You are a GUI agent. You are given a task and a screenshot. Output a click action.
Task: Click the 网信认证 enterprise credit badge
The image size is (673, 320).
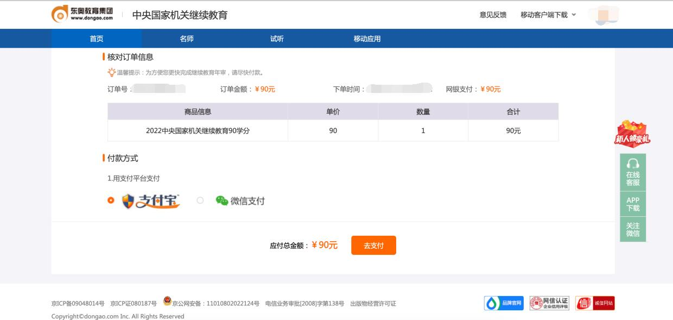[549, 303]
